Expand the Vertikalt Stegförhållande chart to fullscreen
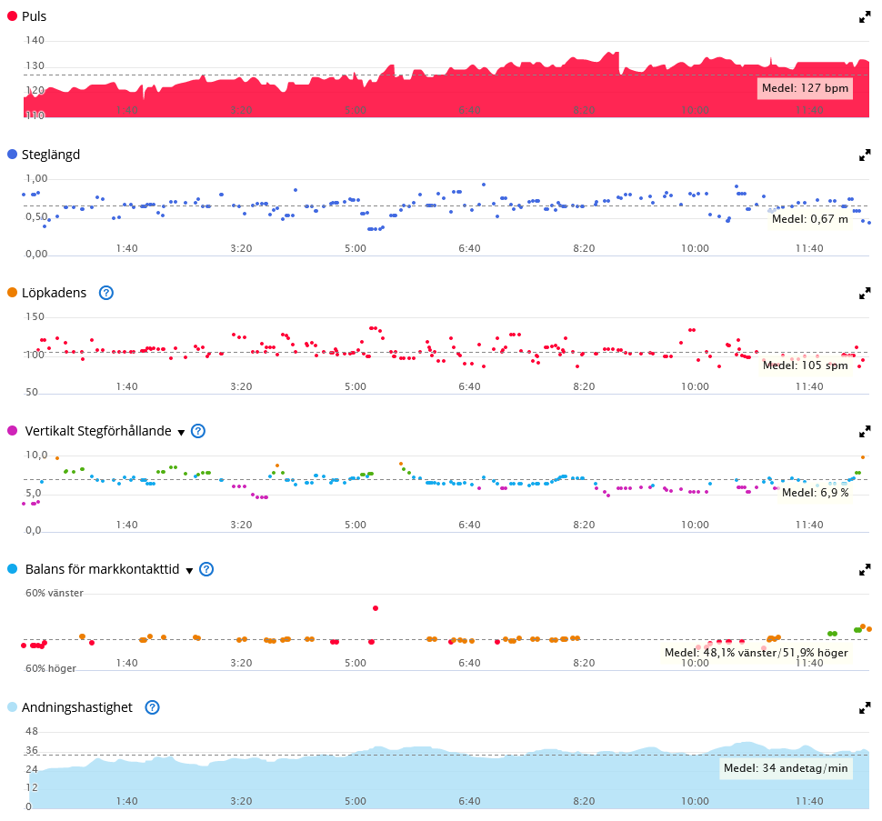Screen dimensions: 882x821 (x=865, y=432)
